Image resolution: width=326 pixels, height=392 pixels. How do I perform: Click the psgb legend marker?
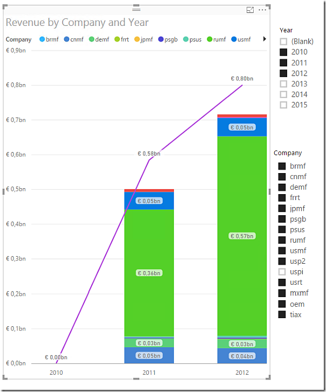pos(161,39)
